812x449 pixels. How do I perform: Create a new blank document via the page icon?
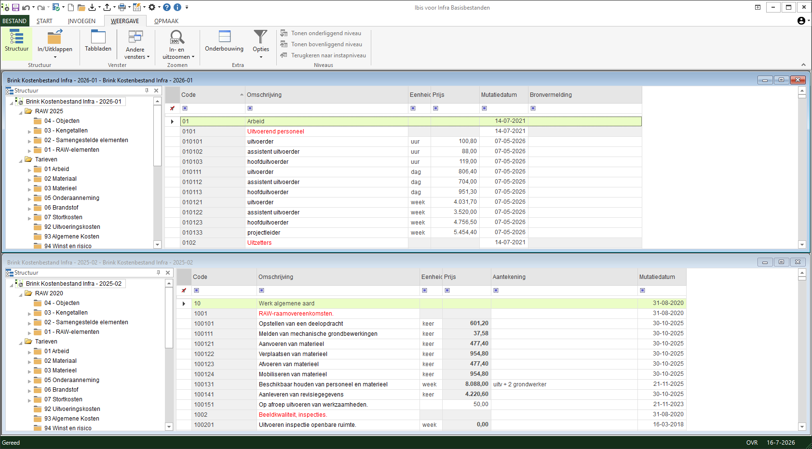pos(71,7)
